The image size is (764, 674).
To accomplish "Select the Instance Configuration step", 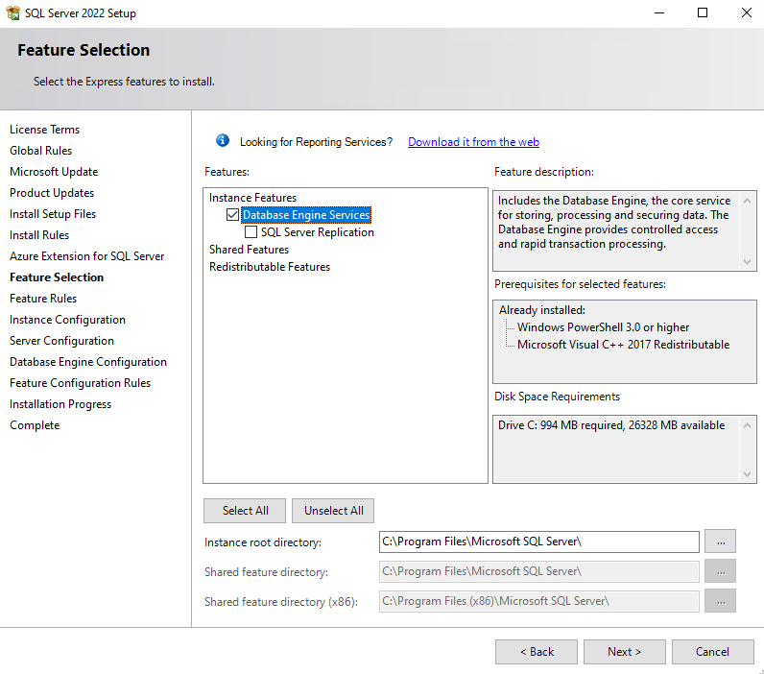I will [67, 319].
